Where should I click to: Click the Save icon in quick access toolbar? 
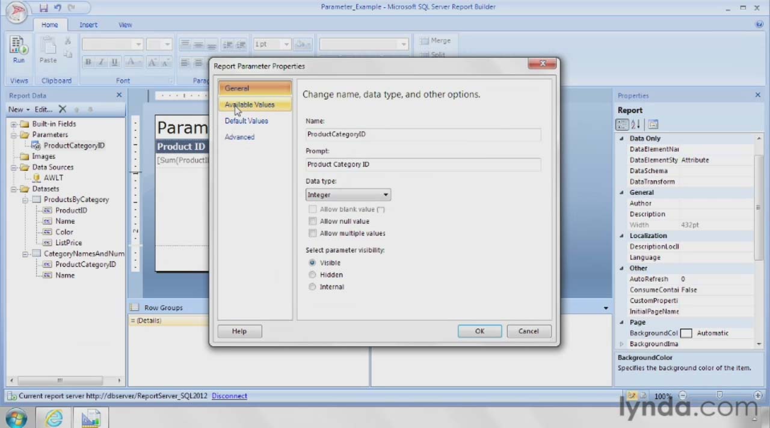click(x=43, y=8)
